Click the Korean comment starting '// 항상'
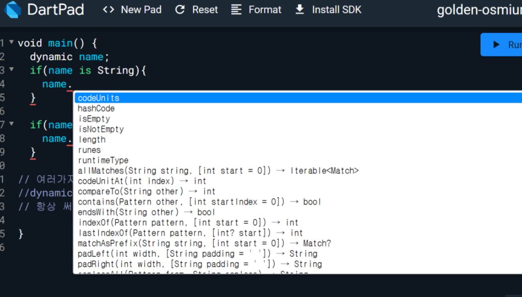The image size is (522, 297). [45, 207]
